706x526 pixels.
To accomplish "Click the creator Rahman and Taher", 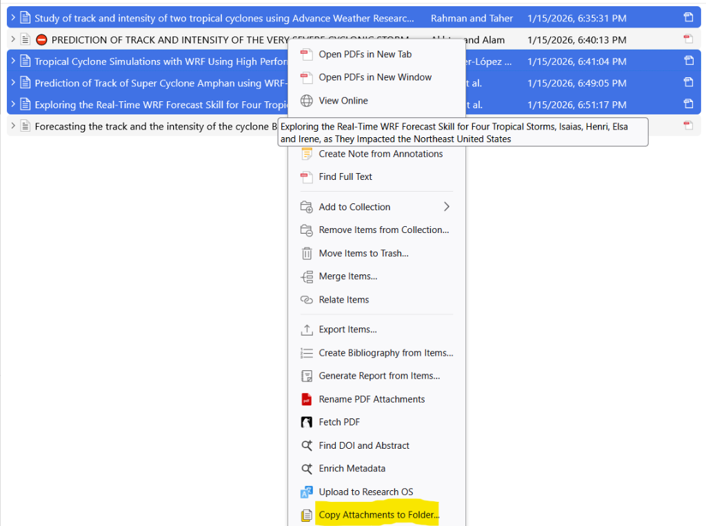I will pyautogui.click(x=472, y=19).
